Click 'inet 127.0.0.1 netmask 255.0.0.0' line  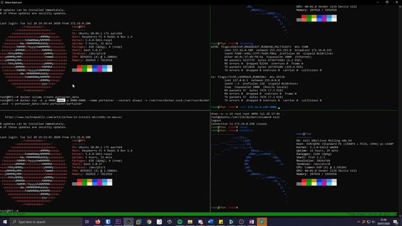pyautogui.click(x=252, y=80)
